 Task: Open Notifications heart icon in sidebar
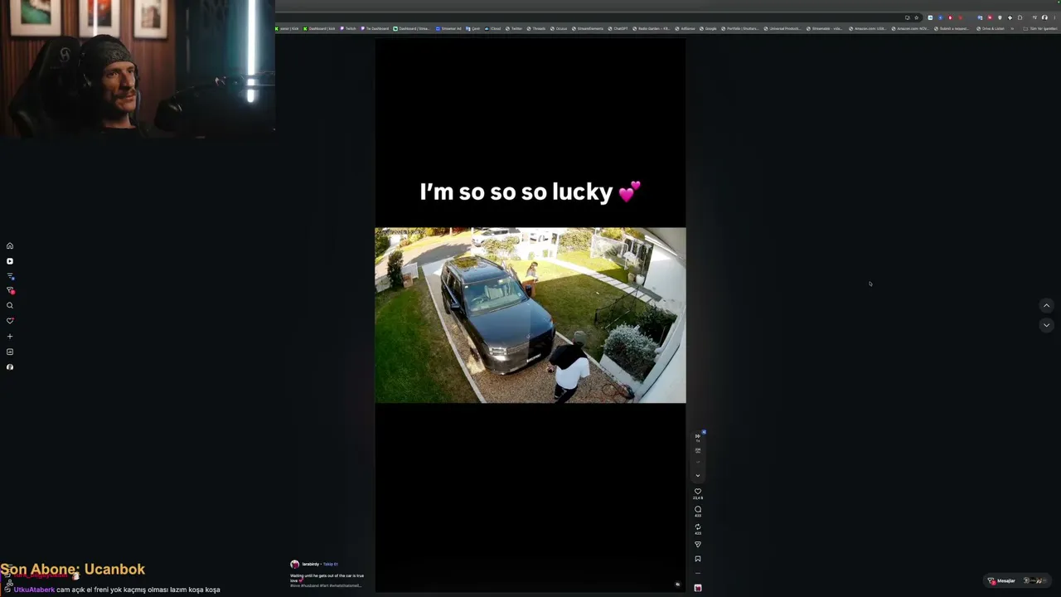coord(10,321)
